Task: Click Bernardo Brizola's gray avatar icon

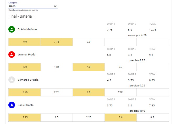Action: pos(12,80)
